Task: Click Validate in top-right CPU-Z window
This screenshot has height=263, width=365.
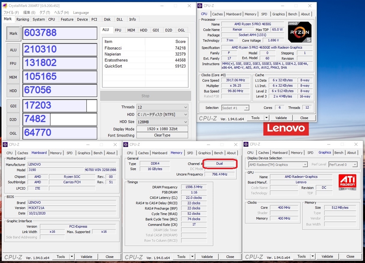Action: pyautogui.click(x=281, y=118)
